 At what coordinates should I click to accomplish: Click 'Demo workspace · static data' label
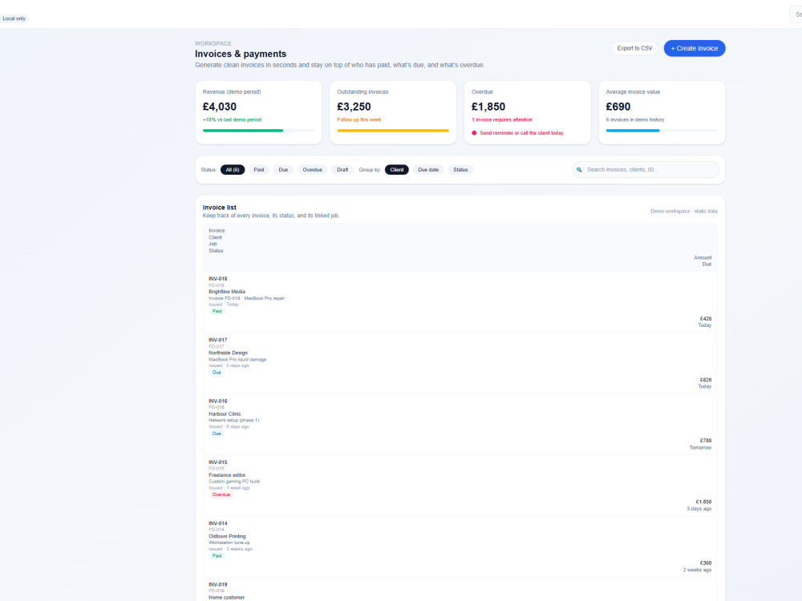tap(684, 211)
